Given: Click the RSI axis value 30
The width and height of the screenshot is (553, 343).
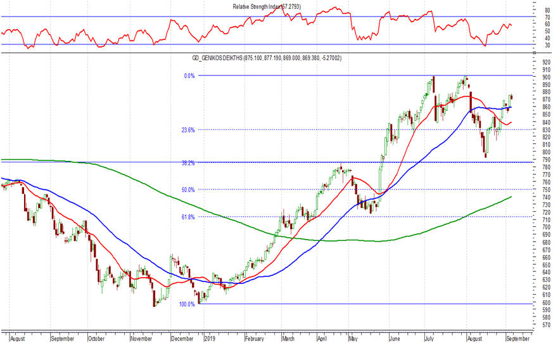Looking at the screenshot, I should [x=547, y=45].
